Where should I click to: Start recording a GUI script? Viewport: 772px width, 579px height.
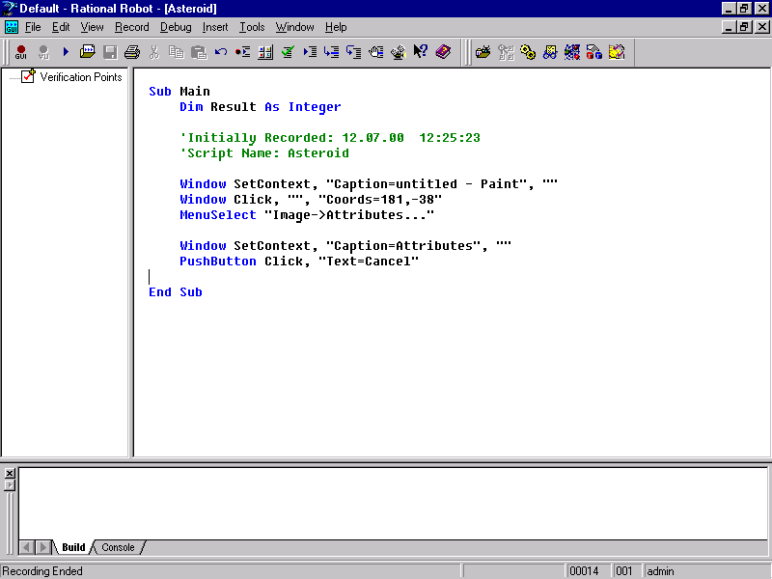[x=20, y=52]
